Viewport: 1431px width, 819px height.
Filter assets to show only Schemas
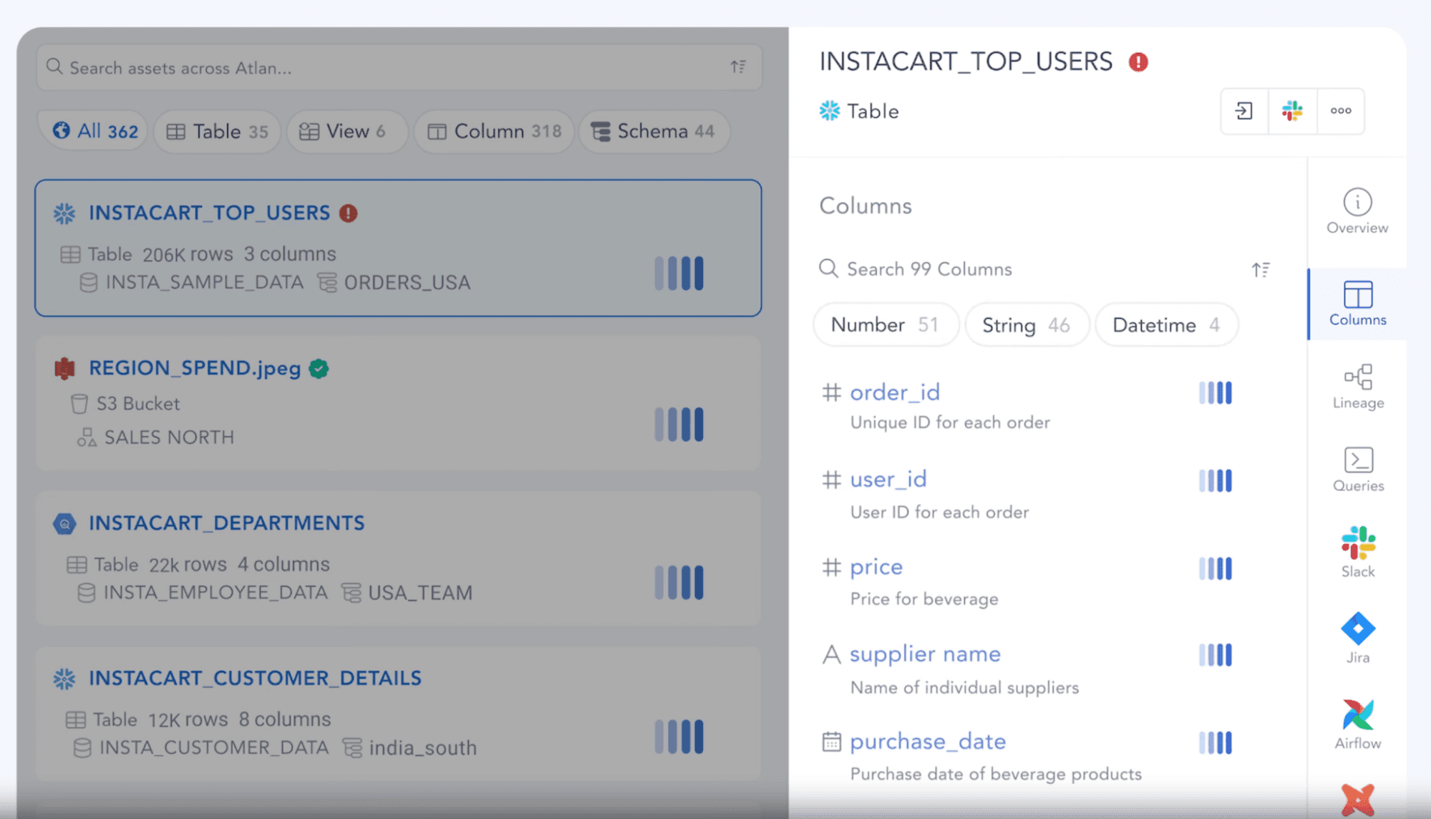click(x=653, y=131)
